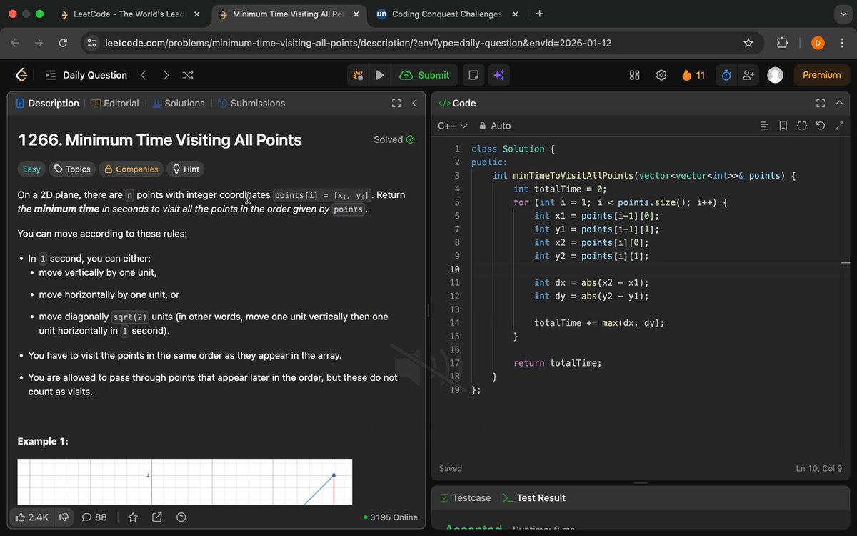Open the help question-mark icon

coord(181,517)
